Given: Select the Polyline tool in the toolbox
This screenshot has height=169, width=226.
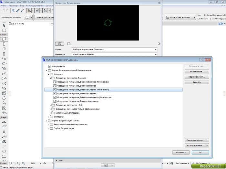Looking at the screenshot, I should (4, 156).
